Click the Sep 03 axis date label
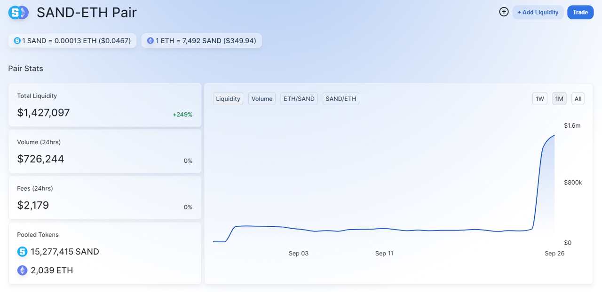 pos(299,254)
